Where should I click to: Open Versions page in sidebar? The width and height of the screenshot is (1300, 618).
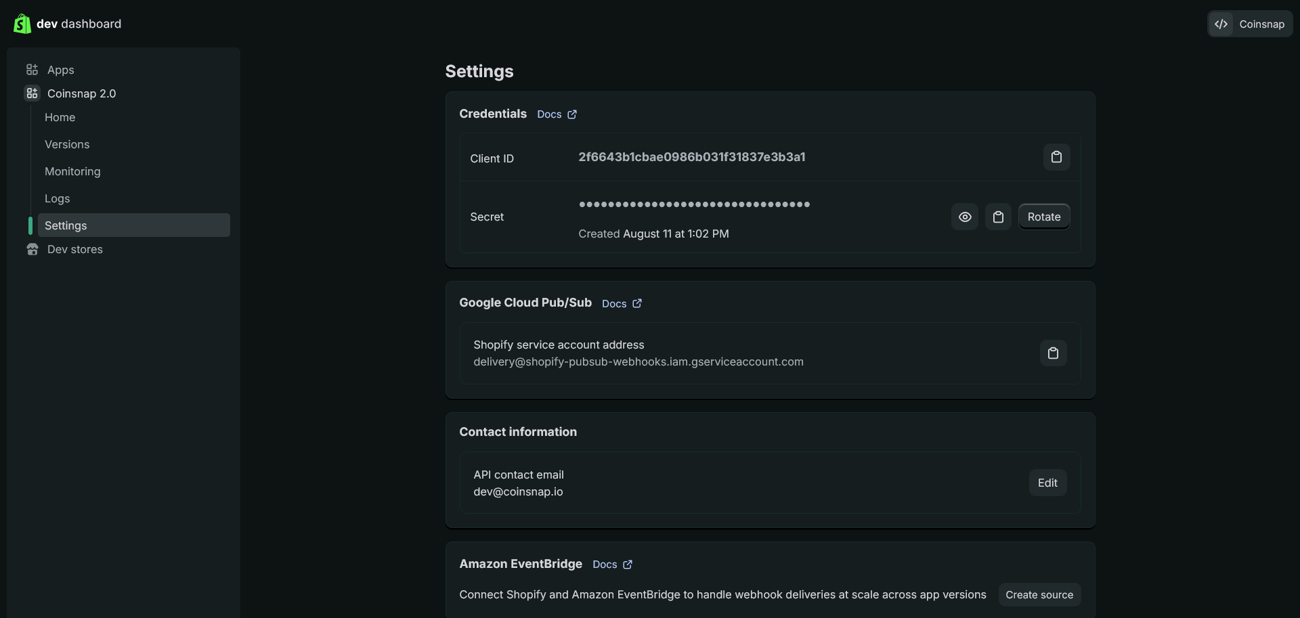coord(67,144)
